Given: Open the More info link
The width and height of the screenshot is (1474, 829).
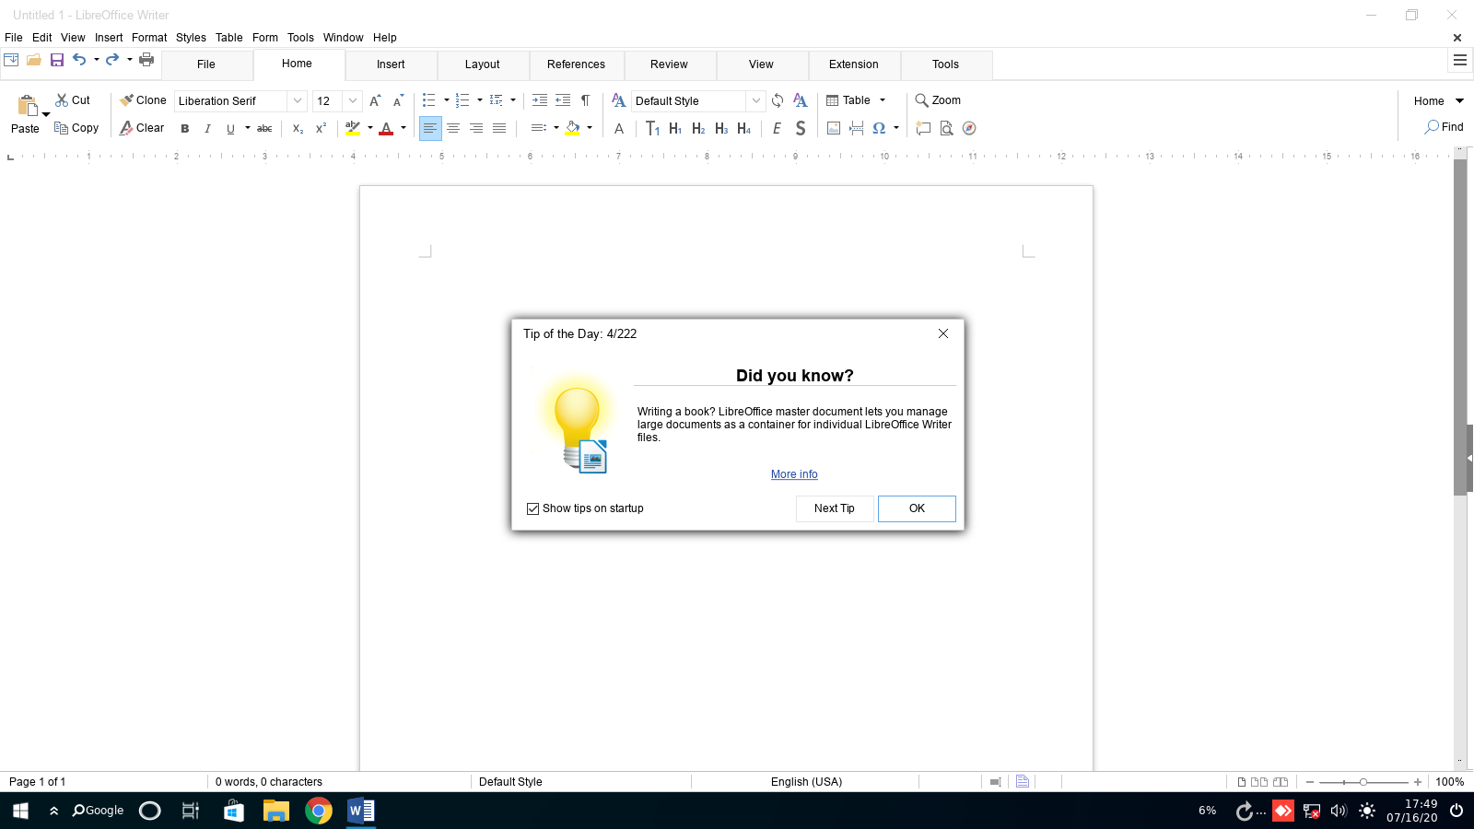Looking at the screenshot, I should click(x=794, y=474).
